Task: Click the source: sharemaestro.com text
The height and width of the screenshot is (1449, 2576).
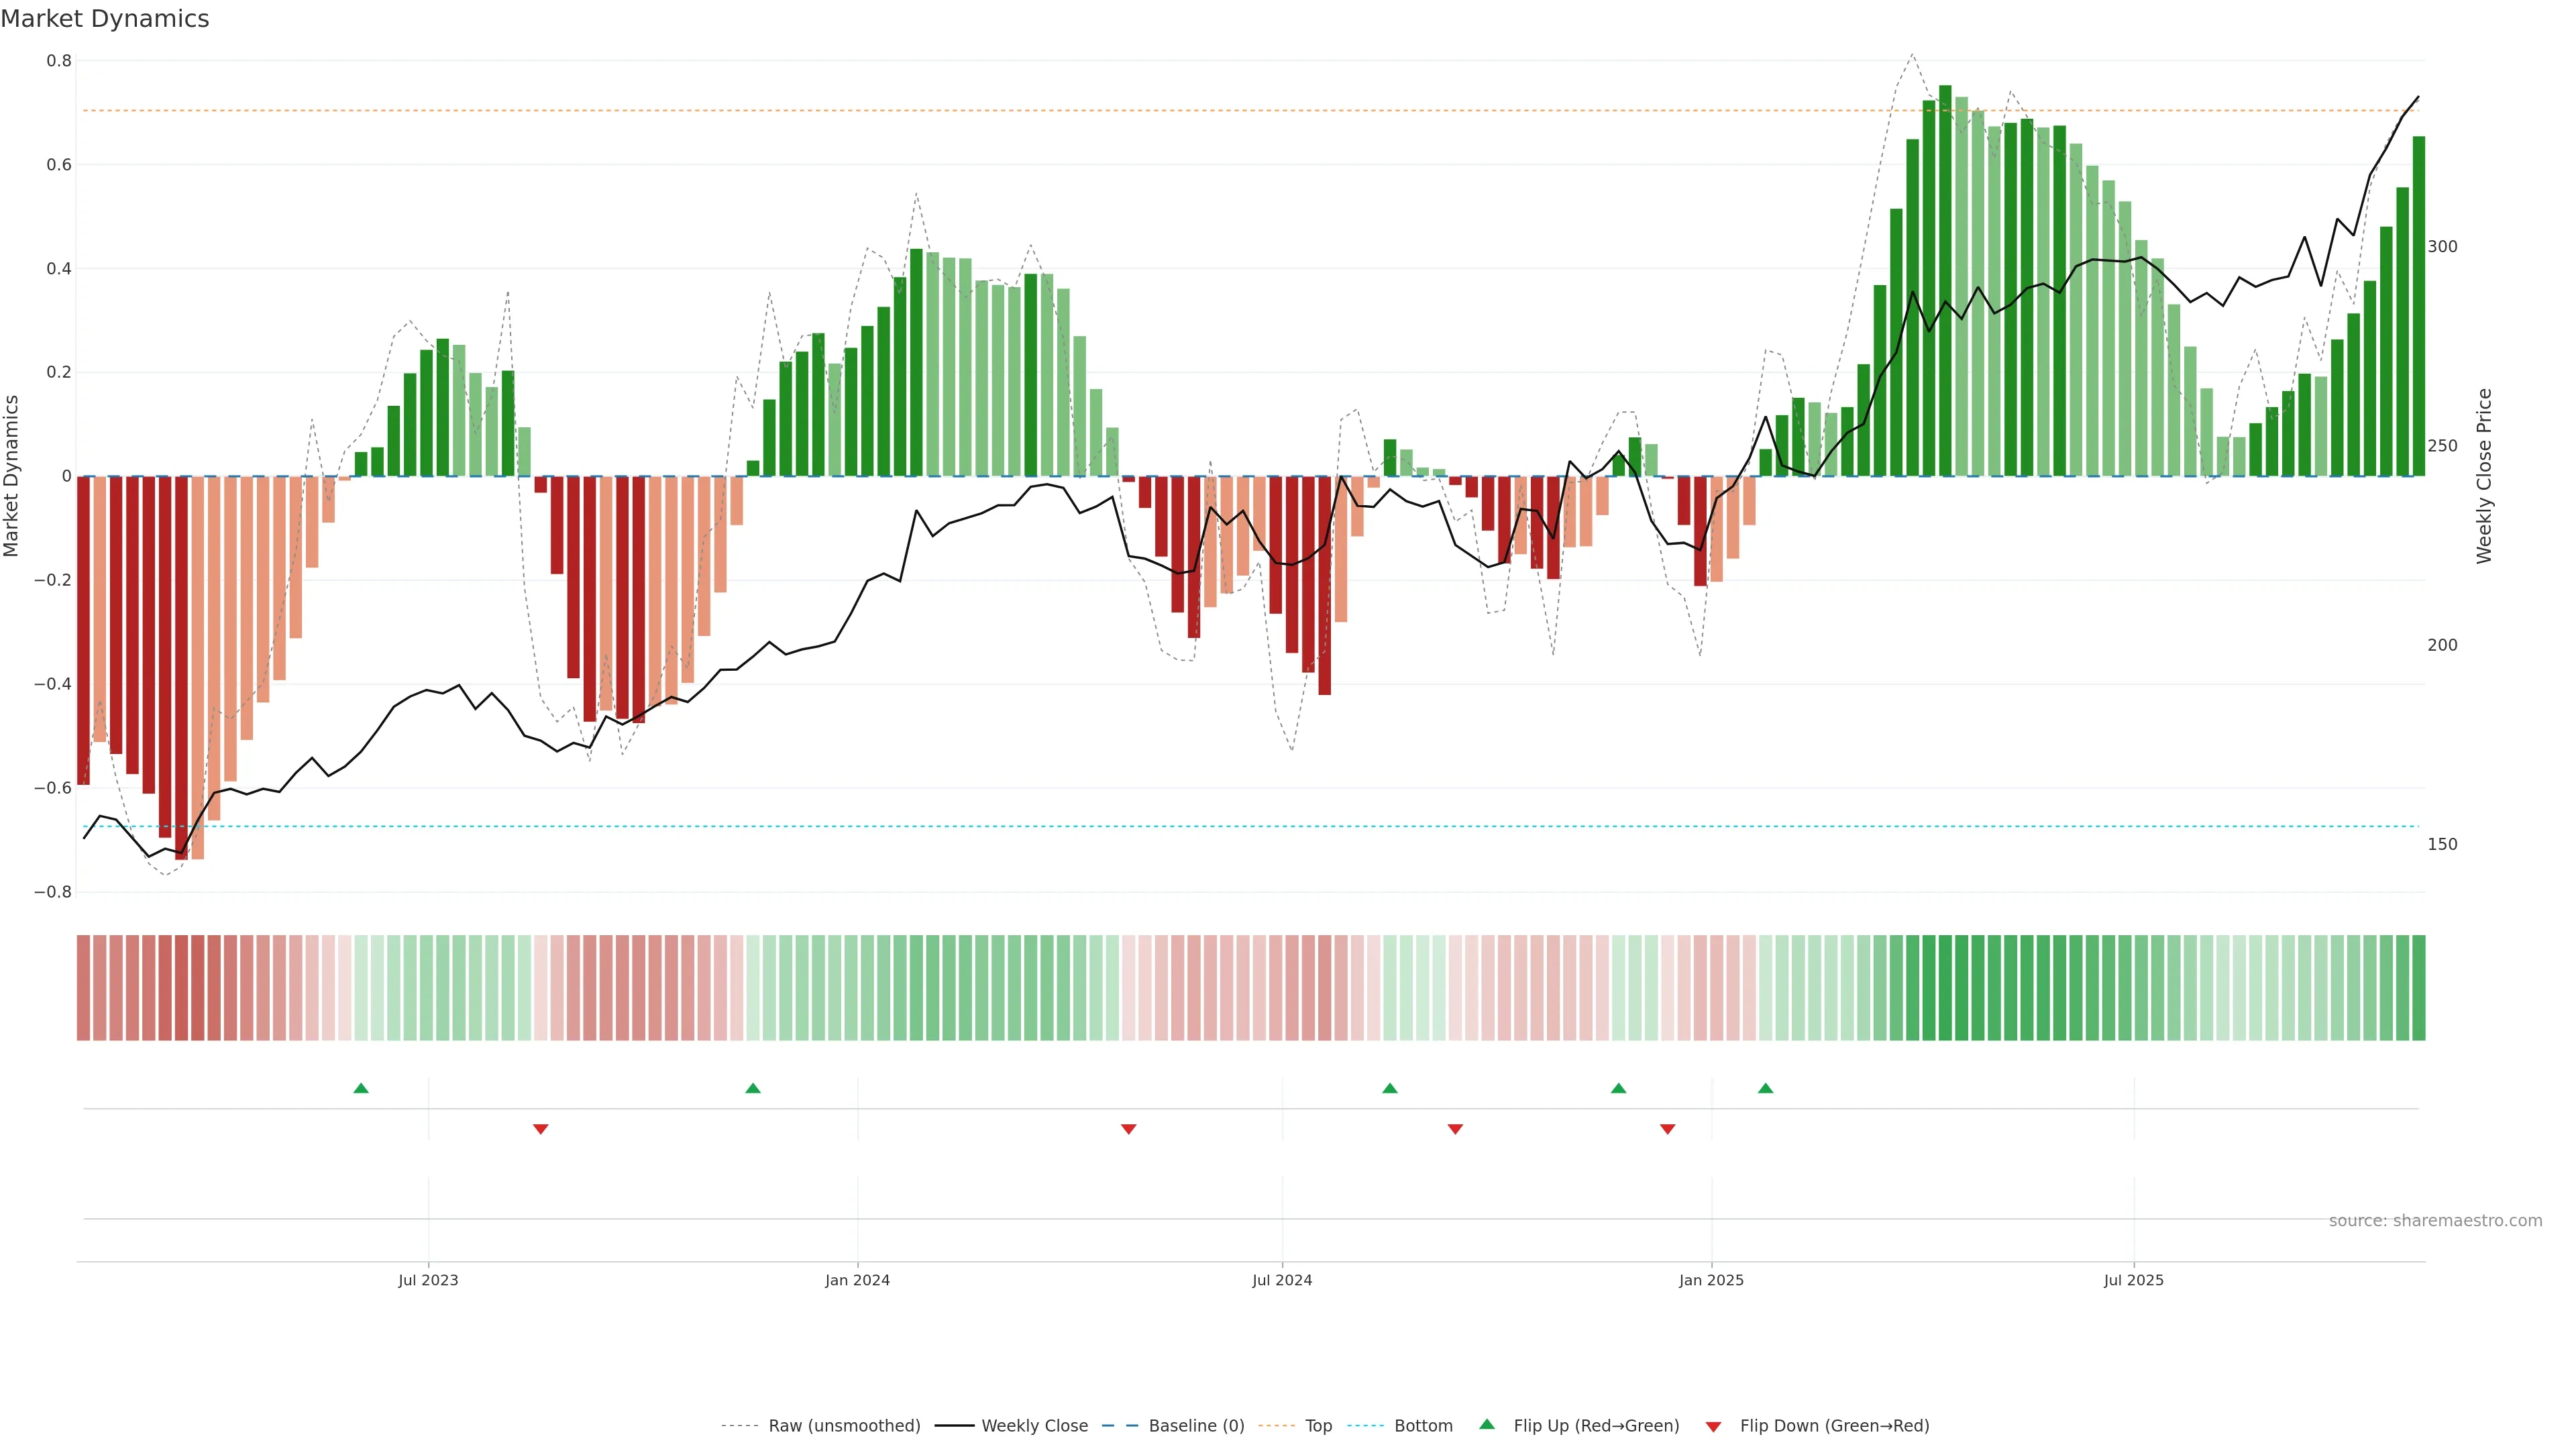Action: click(2435, 1221)
